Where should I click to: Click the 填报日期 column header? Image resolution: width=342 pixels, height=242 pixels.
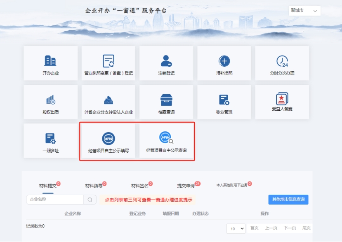click(x=171, y=214)
